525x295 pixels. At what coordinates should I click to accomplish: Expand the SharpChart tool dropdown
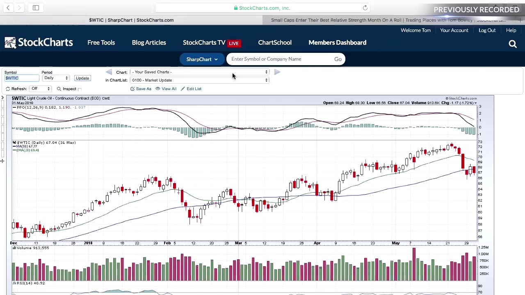[x=202, y=59]
